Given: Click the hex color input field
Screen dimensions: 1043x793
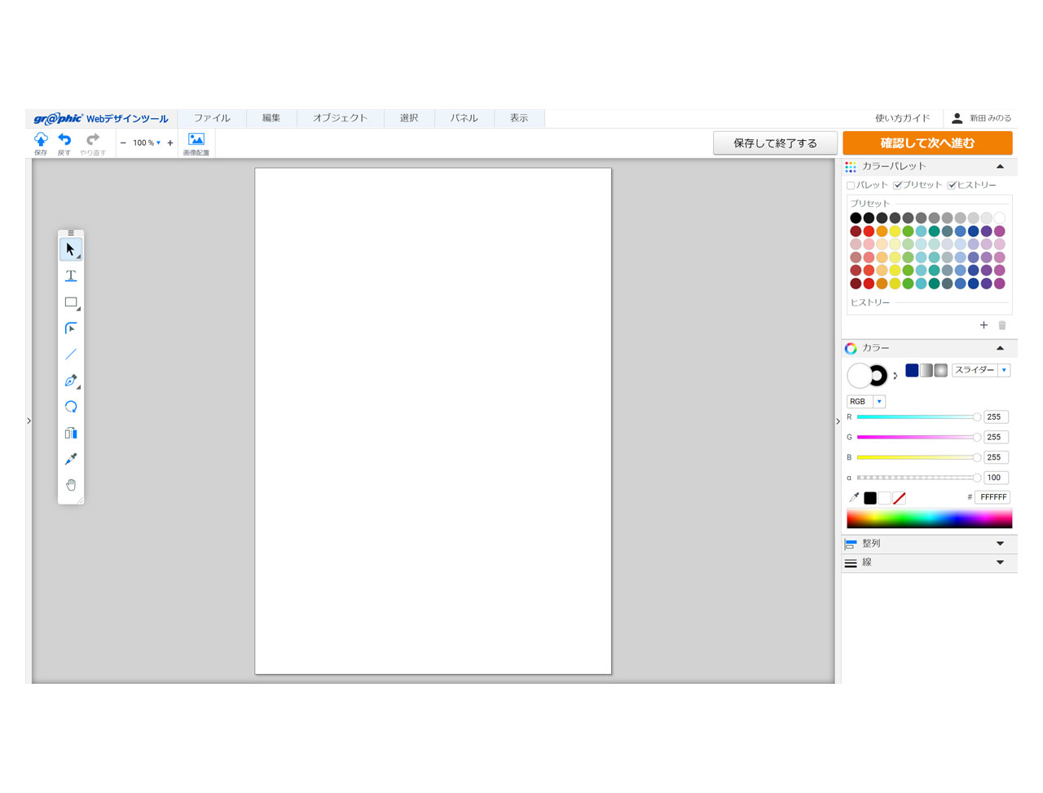Looking at the screenshot, I should [992, 497].
